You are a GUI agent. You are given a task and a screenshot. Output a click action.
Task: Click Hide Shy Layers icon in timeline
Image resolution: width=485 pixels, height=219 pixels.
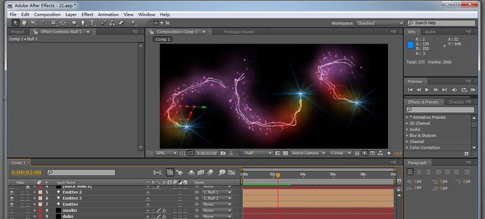(191, 172)
